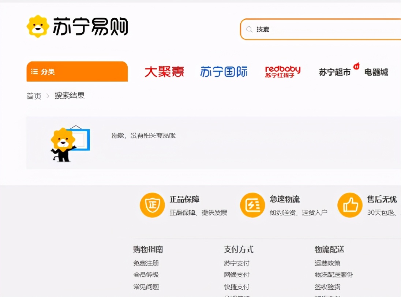
Task: Click the red flame badge by 苏宁超市
Action: [356, 66]
